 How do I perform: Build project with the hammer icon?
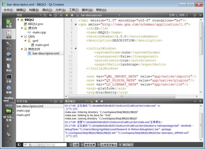[9, 141]
